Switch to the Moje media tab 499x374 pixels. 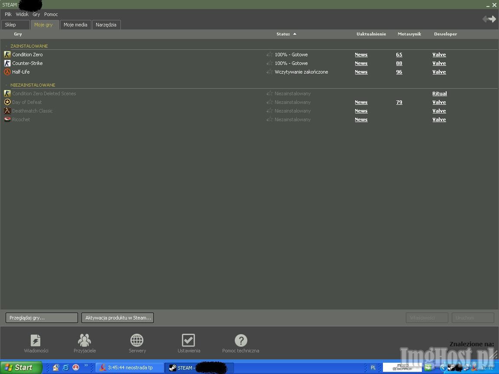coord(75,25)
